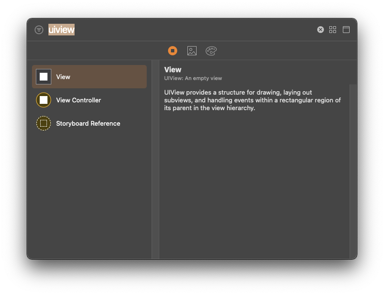The width and height of the screenshot is (384, 295).
Task: Click into the uiview search field
Action: [x=180, y=30]
